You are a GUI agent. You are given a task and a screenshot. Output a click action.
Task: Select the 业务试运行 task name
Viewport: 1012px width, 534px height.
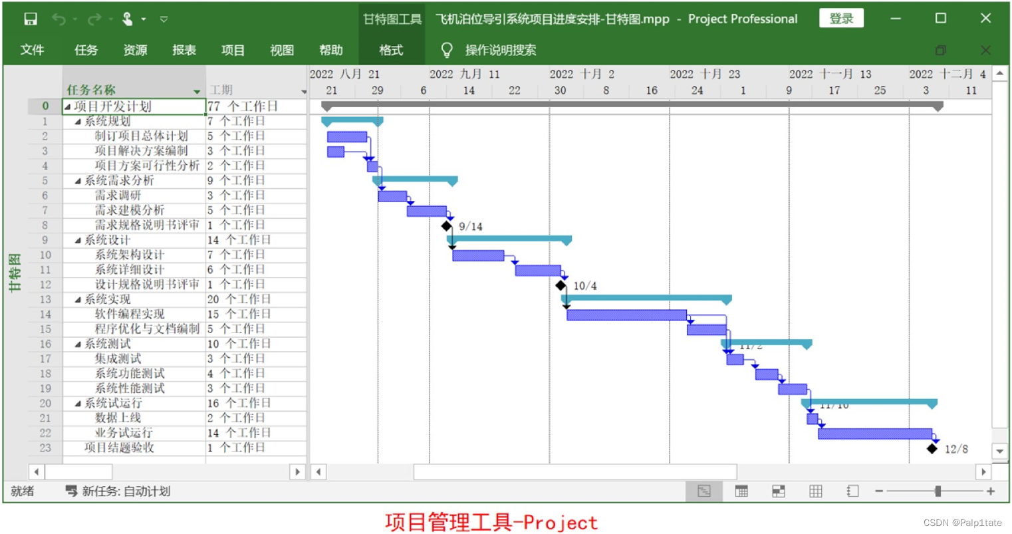click(124, 433)
